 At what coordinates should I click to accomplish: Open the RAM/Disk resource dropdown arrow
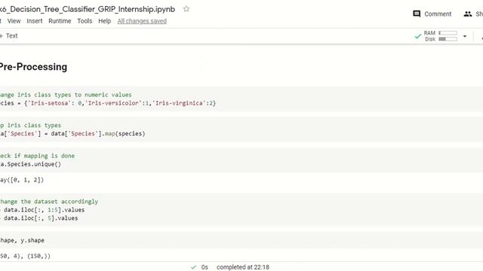465,36
